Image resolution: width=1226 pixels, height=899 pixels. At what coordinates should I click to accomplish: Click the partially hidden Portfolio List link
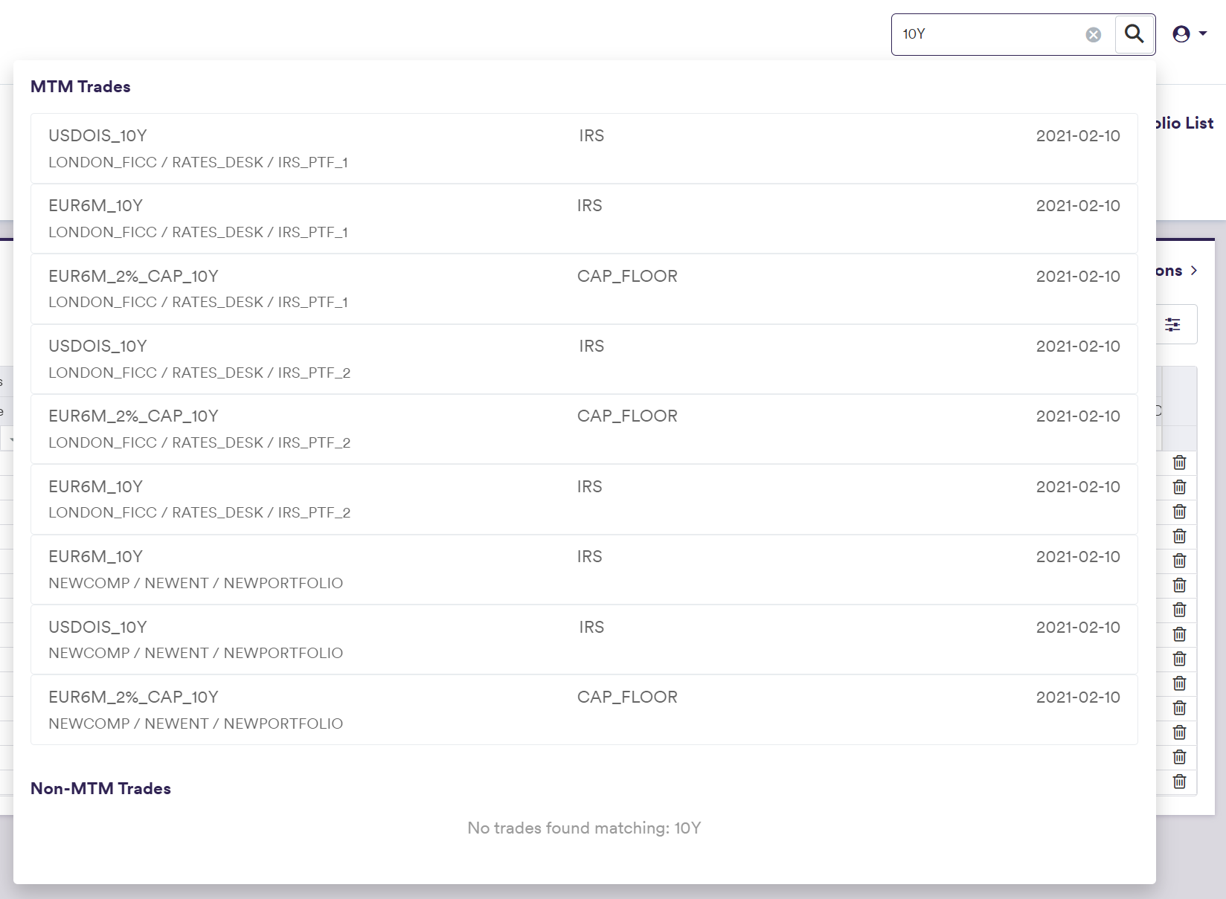tap(1184, 123)
